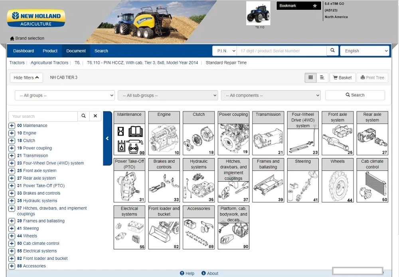Open the All sub-groups dropdown

pos(168,95)
